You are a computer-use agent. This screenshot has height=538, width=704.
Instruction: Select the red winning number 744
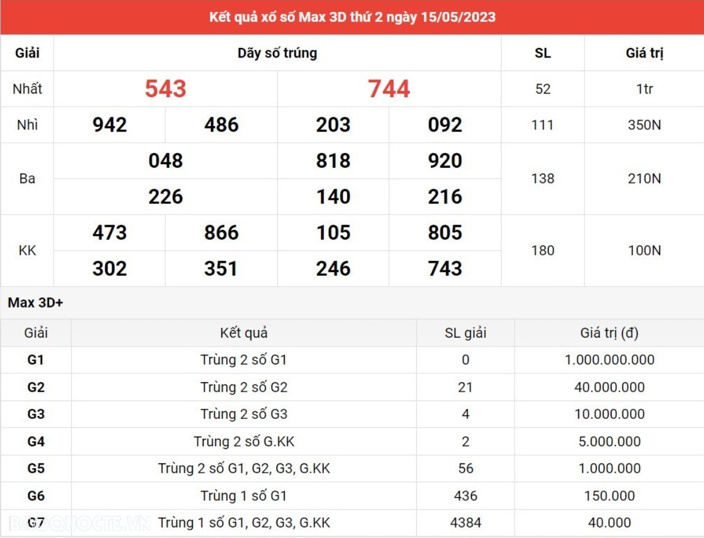[x=389, y=89]
